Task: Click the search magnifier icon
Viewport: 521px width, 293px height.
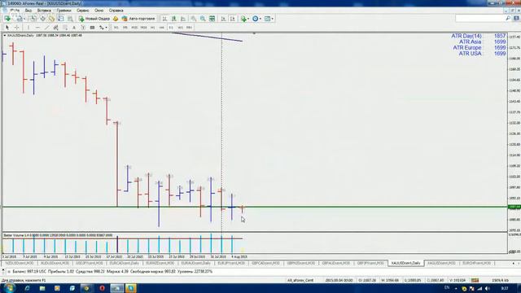Action: (508, 18)
